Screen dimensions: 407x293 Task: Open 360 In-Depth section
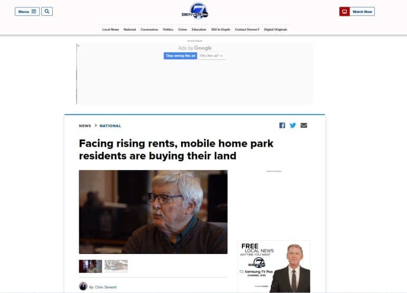click(x=220, y=30)
